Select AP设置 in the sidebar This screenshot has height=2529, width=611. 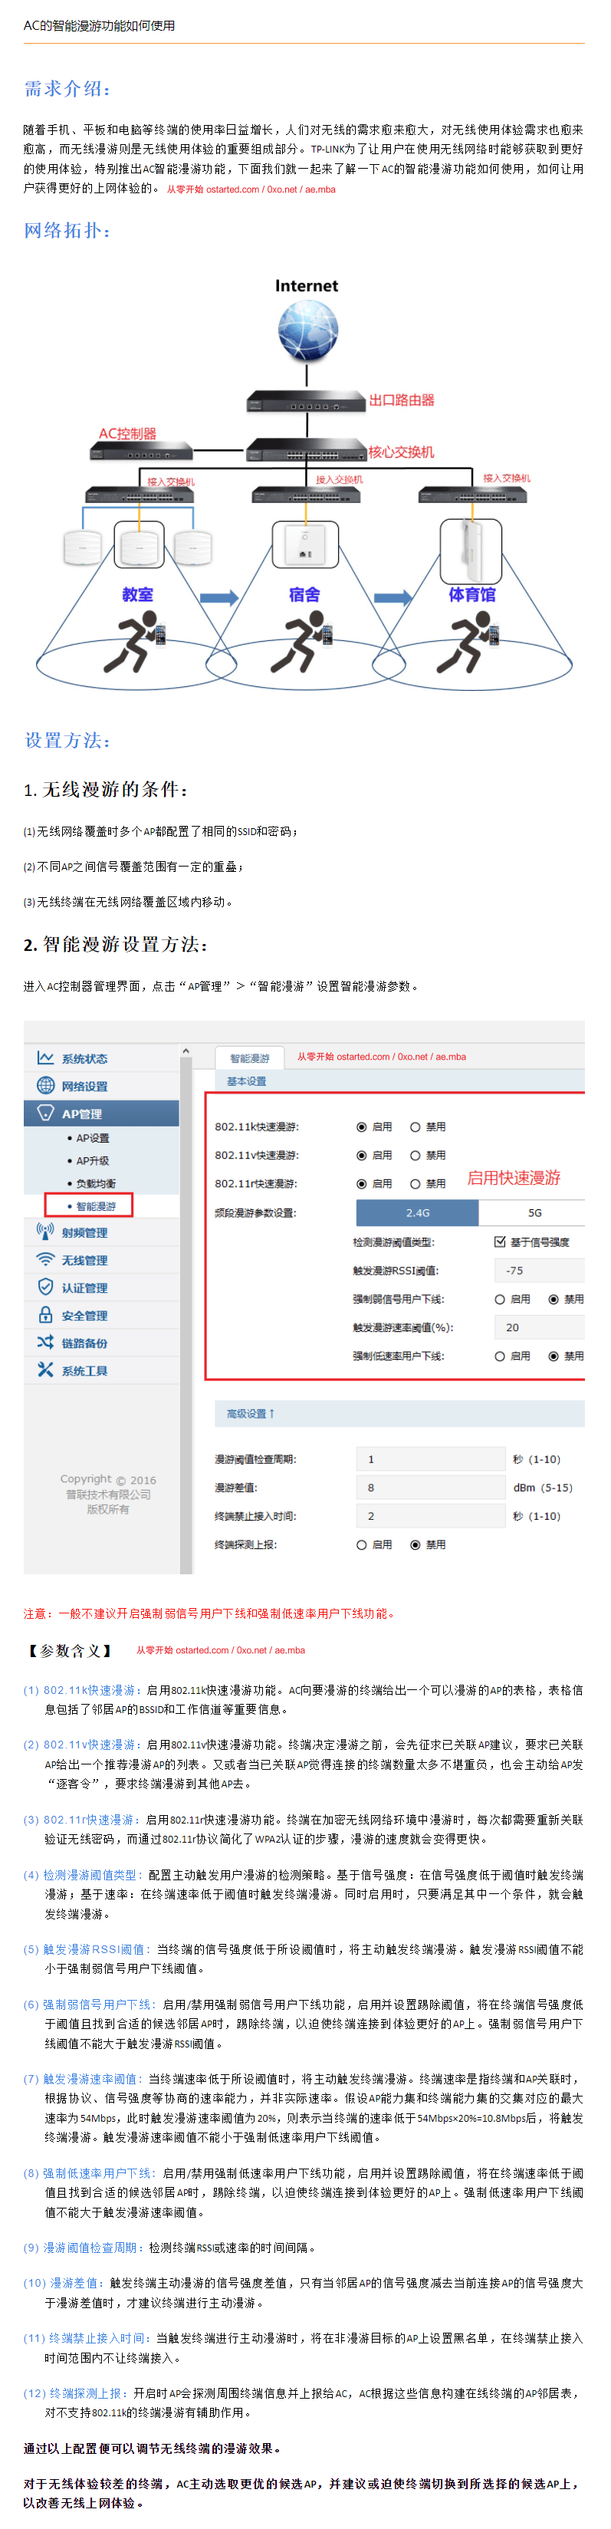(x=92, y=1137)
